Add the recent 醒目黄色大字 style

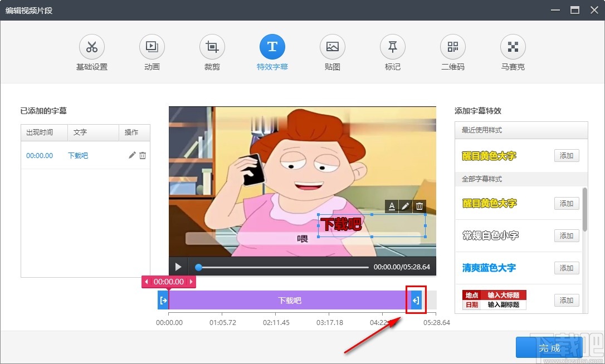(x=567, y=156)
